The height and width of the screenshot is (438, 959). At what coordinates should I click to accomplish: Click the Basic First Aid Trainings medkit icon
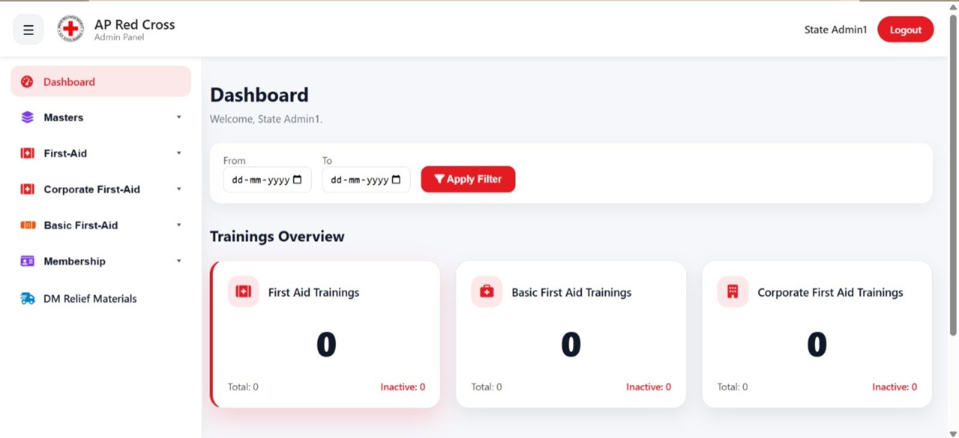tap(487, 291)
